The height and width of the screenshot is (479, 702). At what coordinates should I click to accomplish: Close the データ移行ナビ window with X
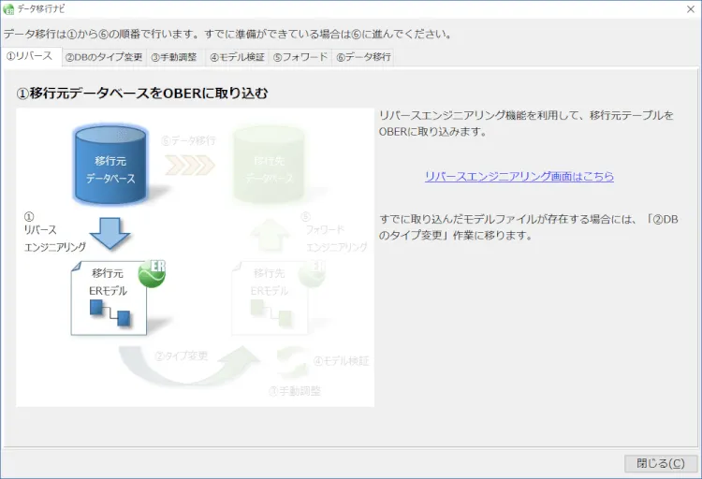coord(689,8)
